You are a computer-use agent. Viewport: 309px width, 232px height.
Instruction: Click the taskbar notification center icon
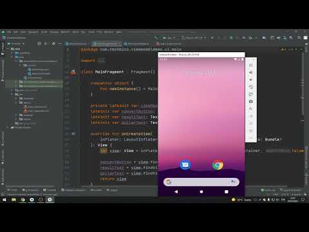(303, 200)
